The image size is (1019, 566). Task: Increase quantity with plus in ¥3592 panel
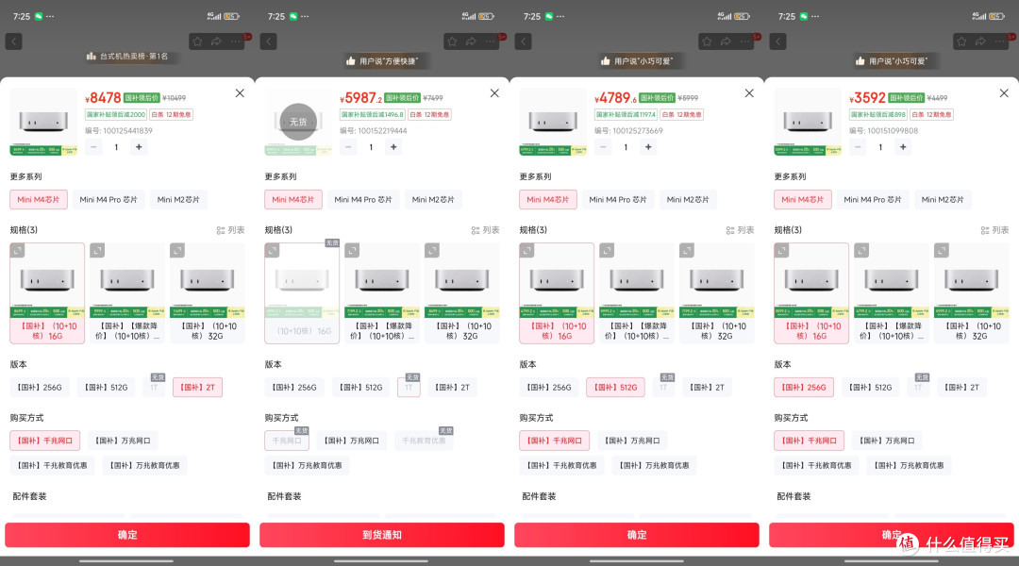click(x=903, y=147)
